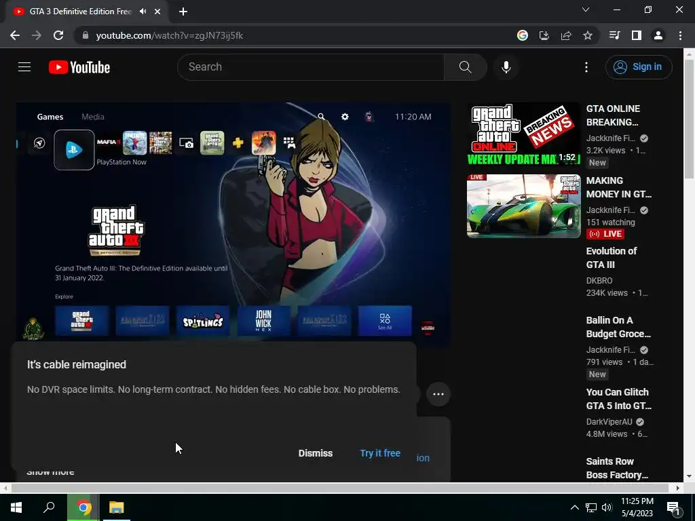Click the install app icon

pos(544,35)
